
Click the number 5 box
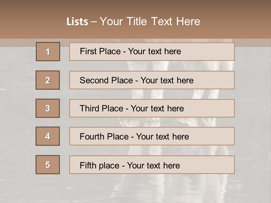click(48, 165)
